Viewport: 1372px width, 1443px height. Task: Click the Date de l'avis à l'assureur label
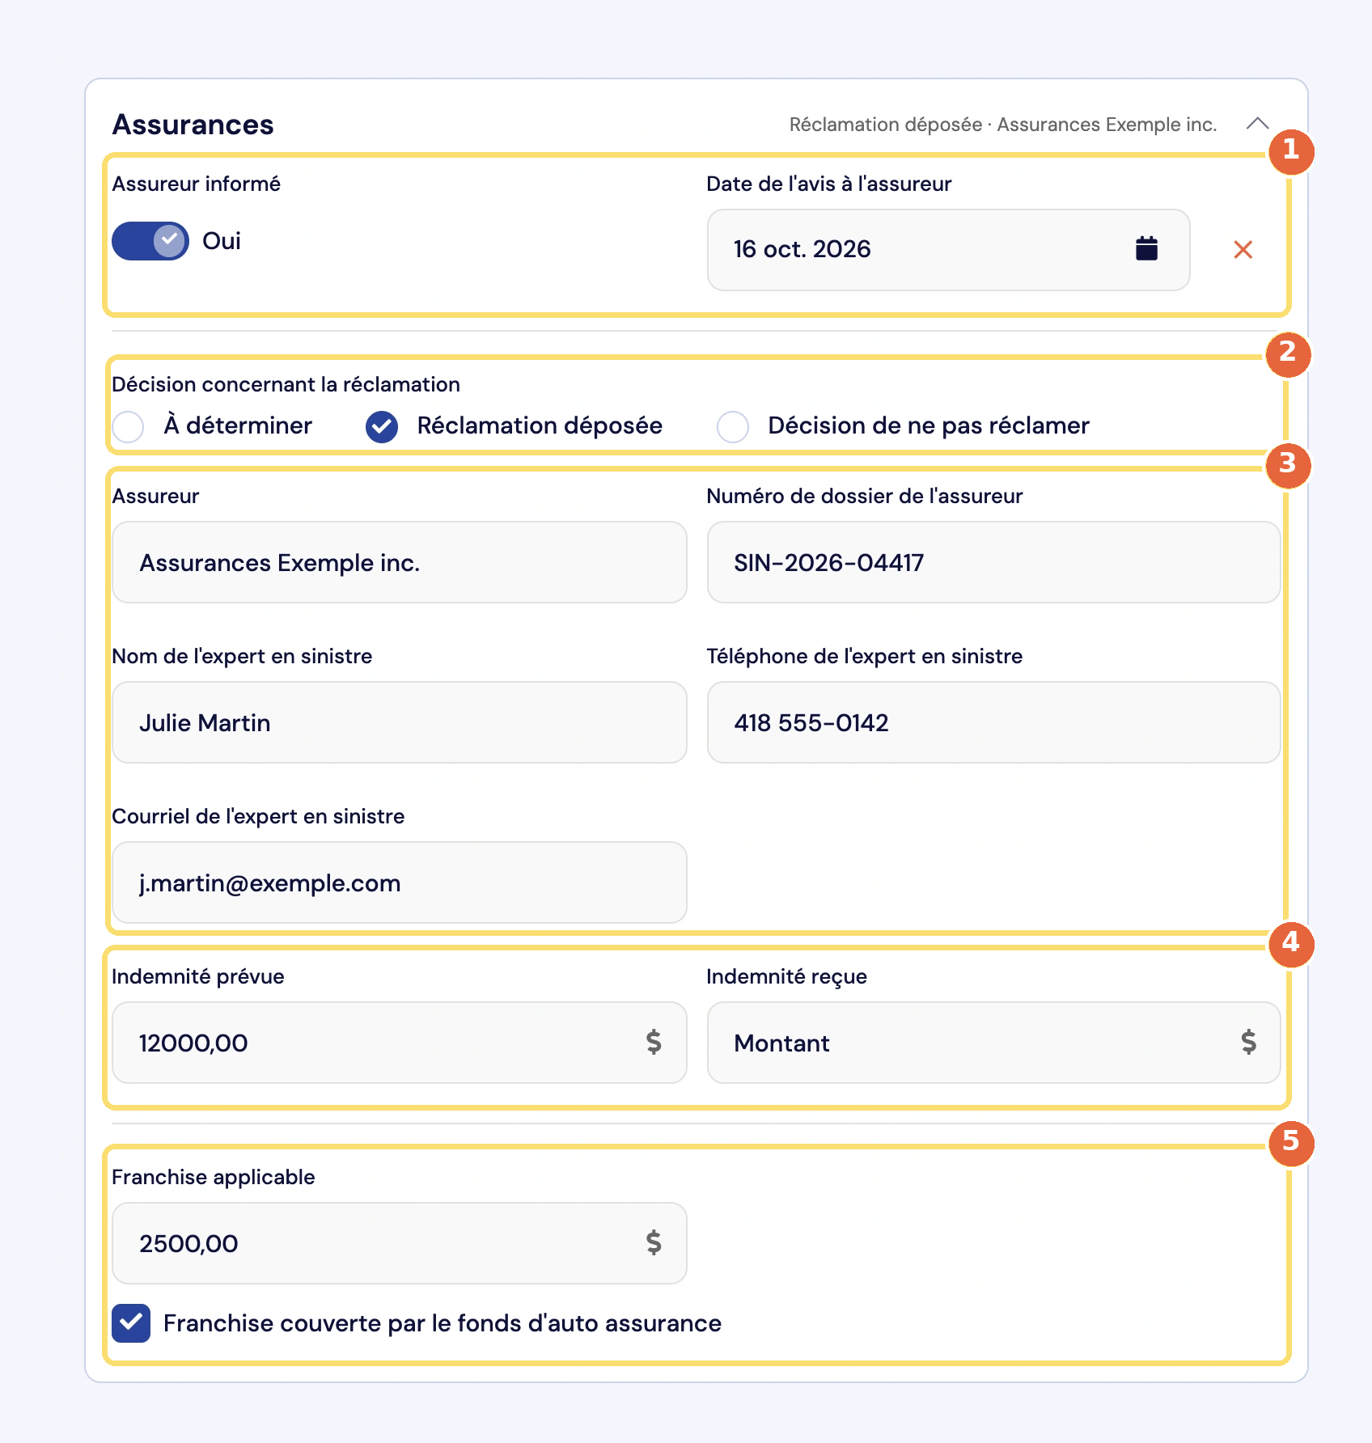pyautogui.click(x=829, y=184)
